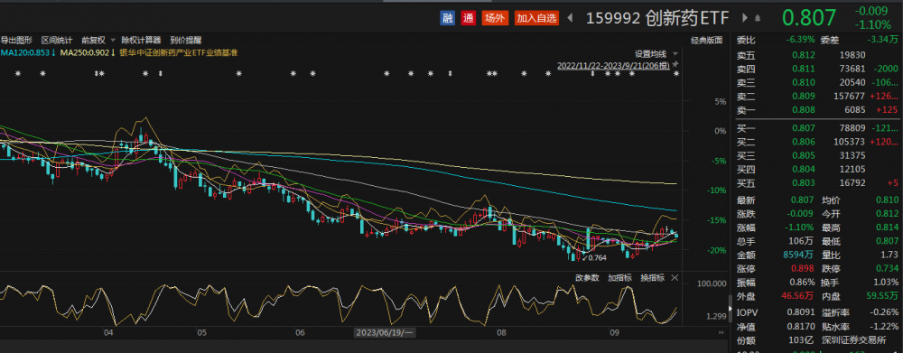
Task: Click the 2023/06/19/一 date marker on timeline
Action: 384,332
